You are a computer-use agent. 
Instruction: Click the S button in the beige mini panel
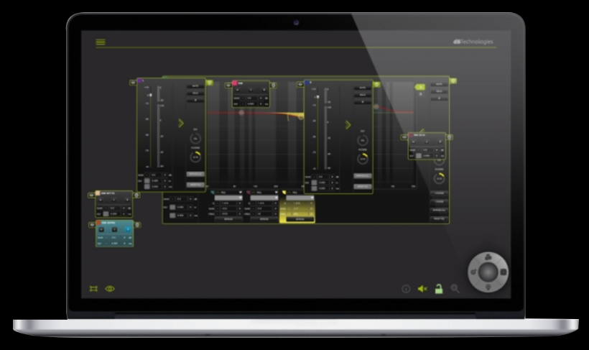[x=113, y=200]
